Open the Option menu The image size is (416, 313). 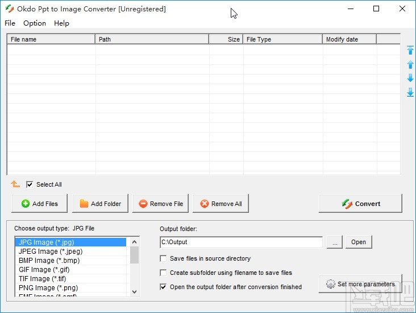[35, 23]
